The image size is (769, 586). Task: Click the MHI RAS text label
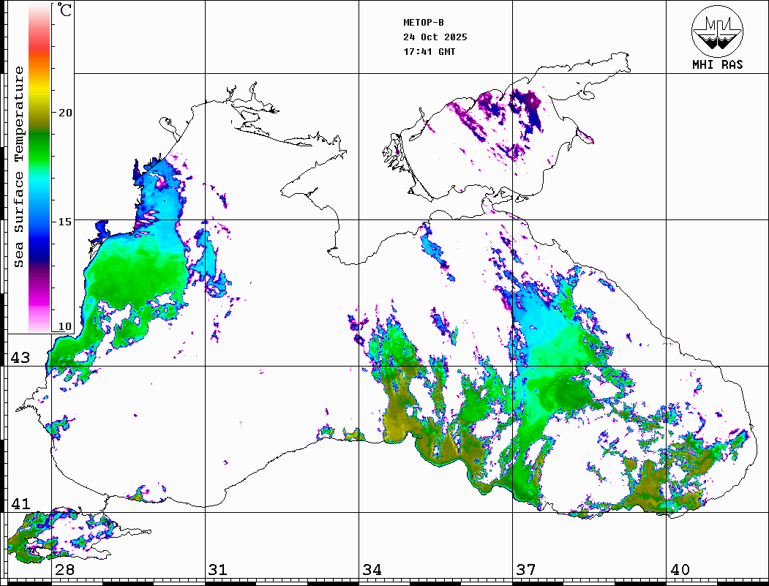click(x=717, y=65)
